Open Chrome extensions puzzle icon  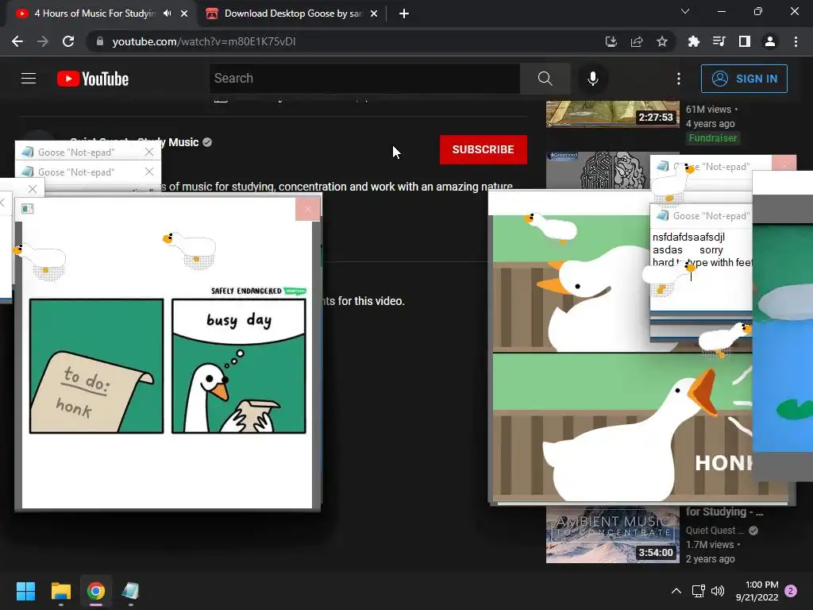693,41
